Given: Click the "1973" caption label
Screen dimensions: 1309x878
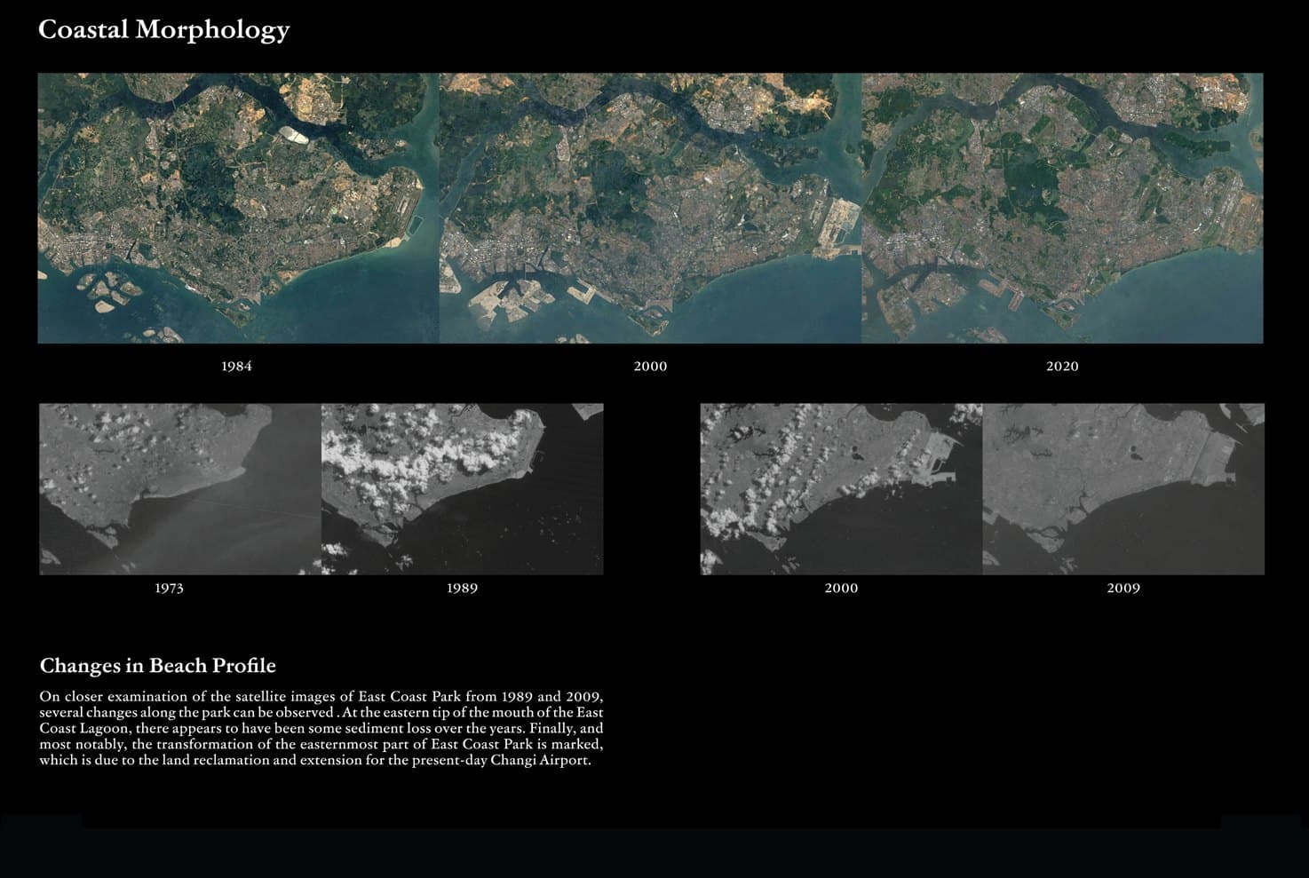Looking at the screenshot, I should (169, 588).
